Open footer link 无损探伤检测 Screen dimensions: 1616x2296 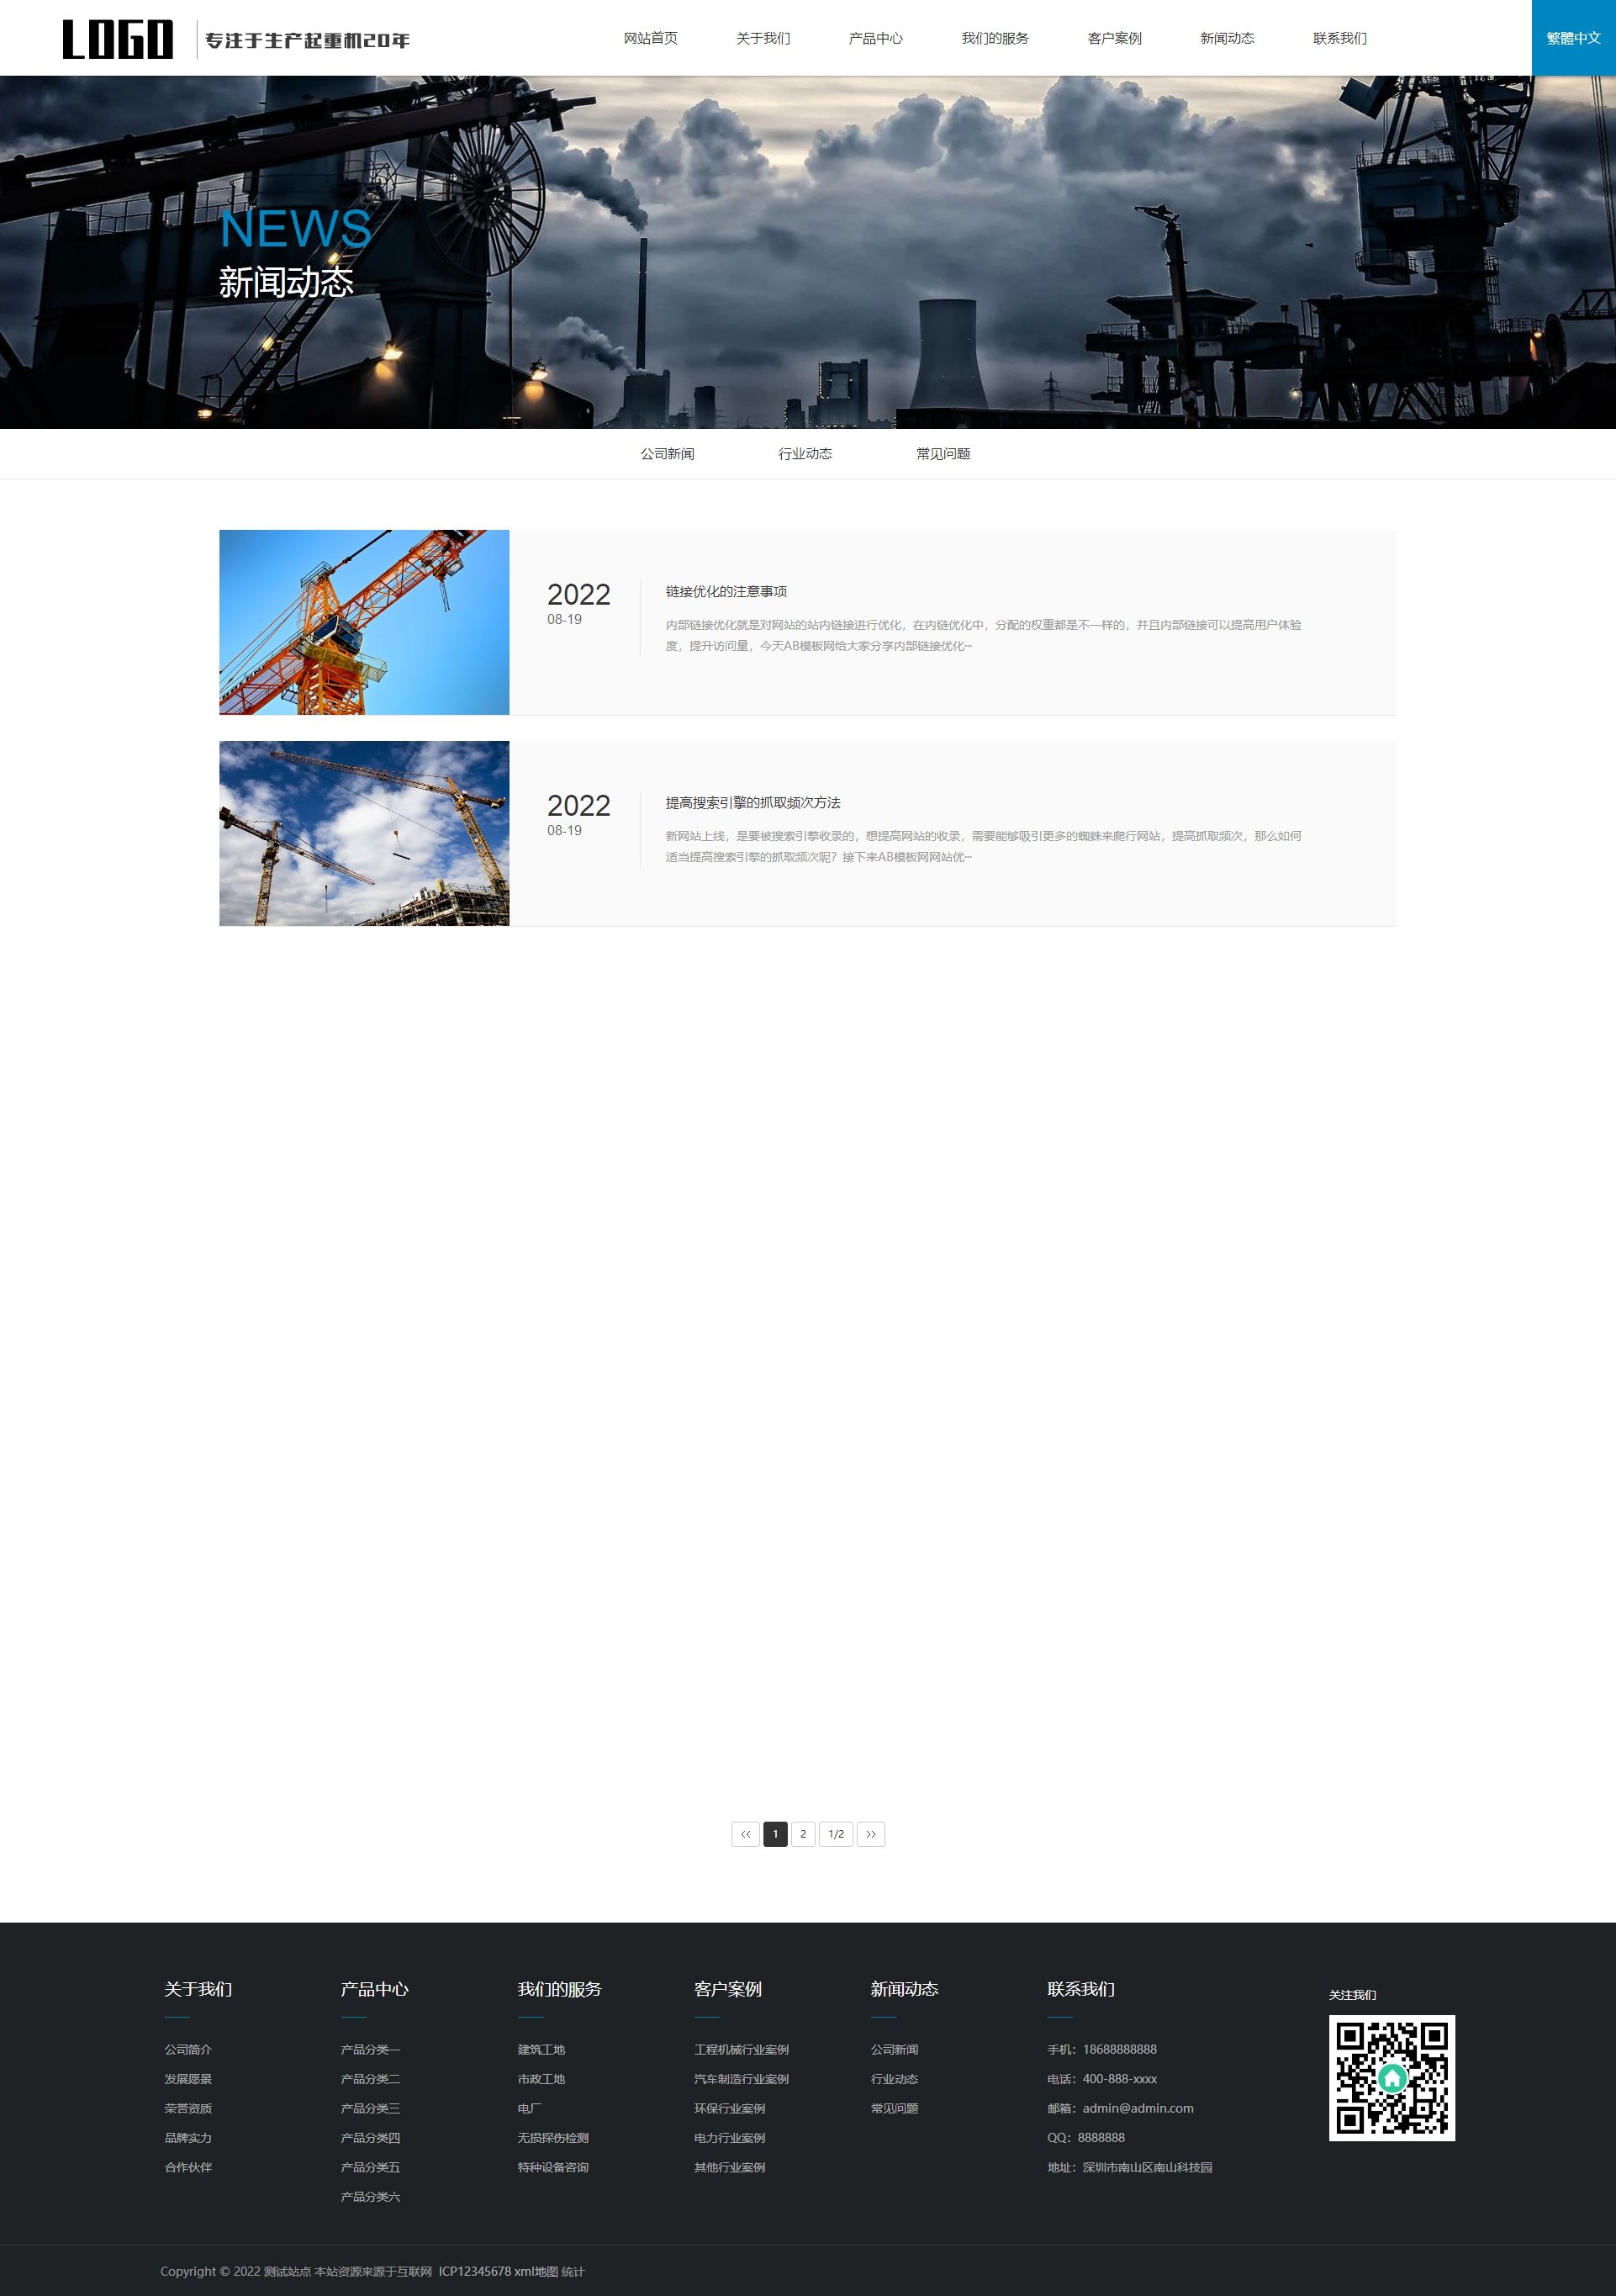point(553,2138)
